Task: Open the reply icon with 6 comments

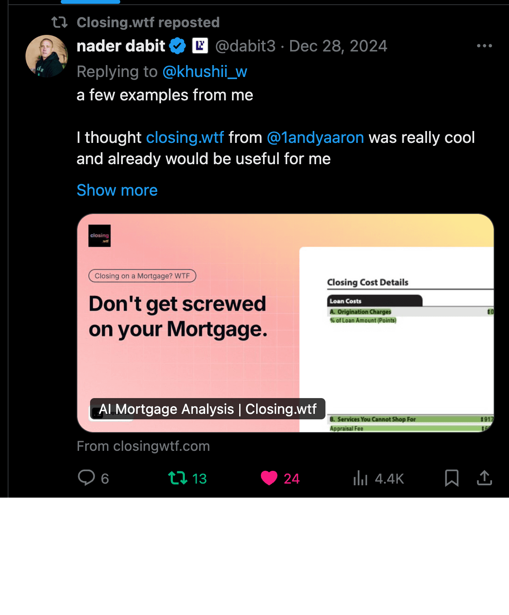Action: click(x=87, y=478)
